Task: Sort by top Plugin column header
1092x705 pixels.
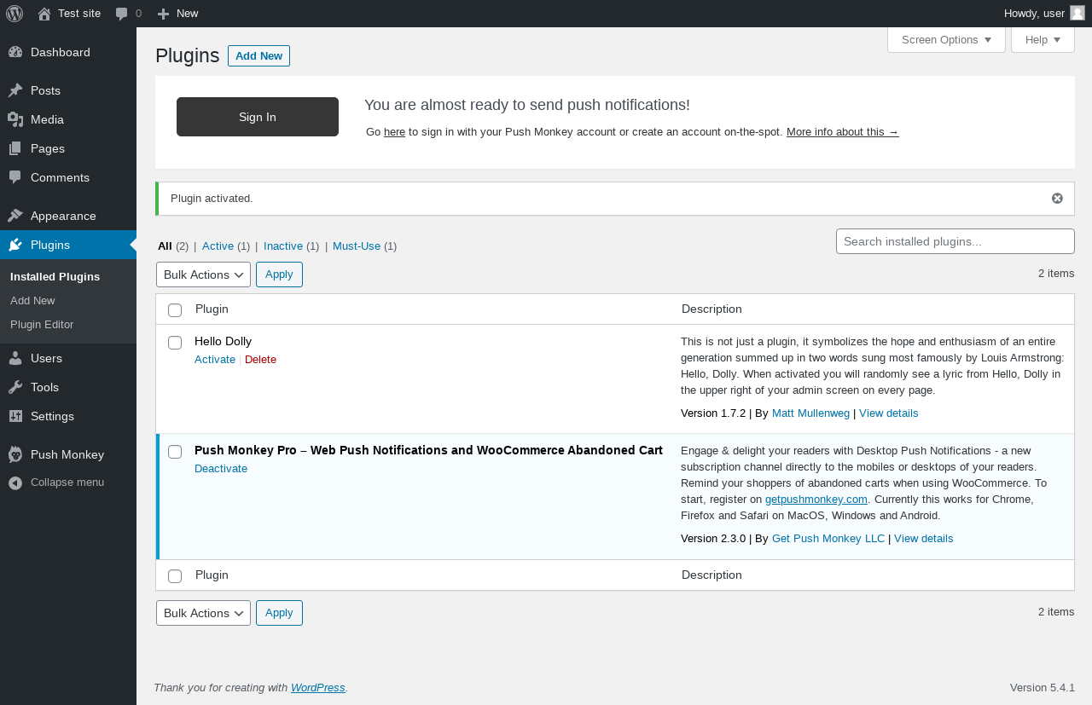Action: click(212, 309)
